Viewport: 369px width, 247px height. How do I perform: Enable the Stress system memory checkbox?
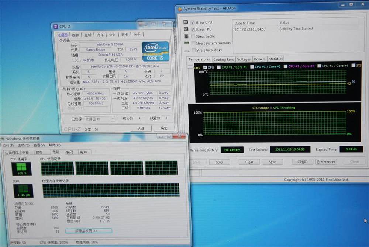[193, 43]
